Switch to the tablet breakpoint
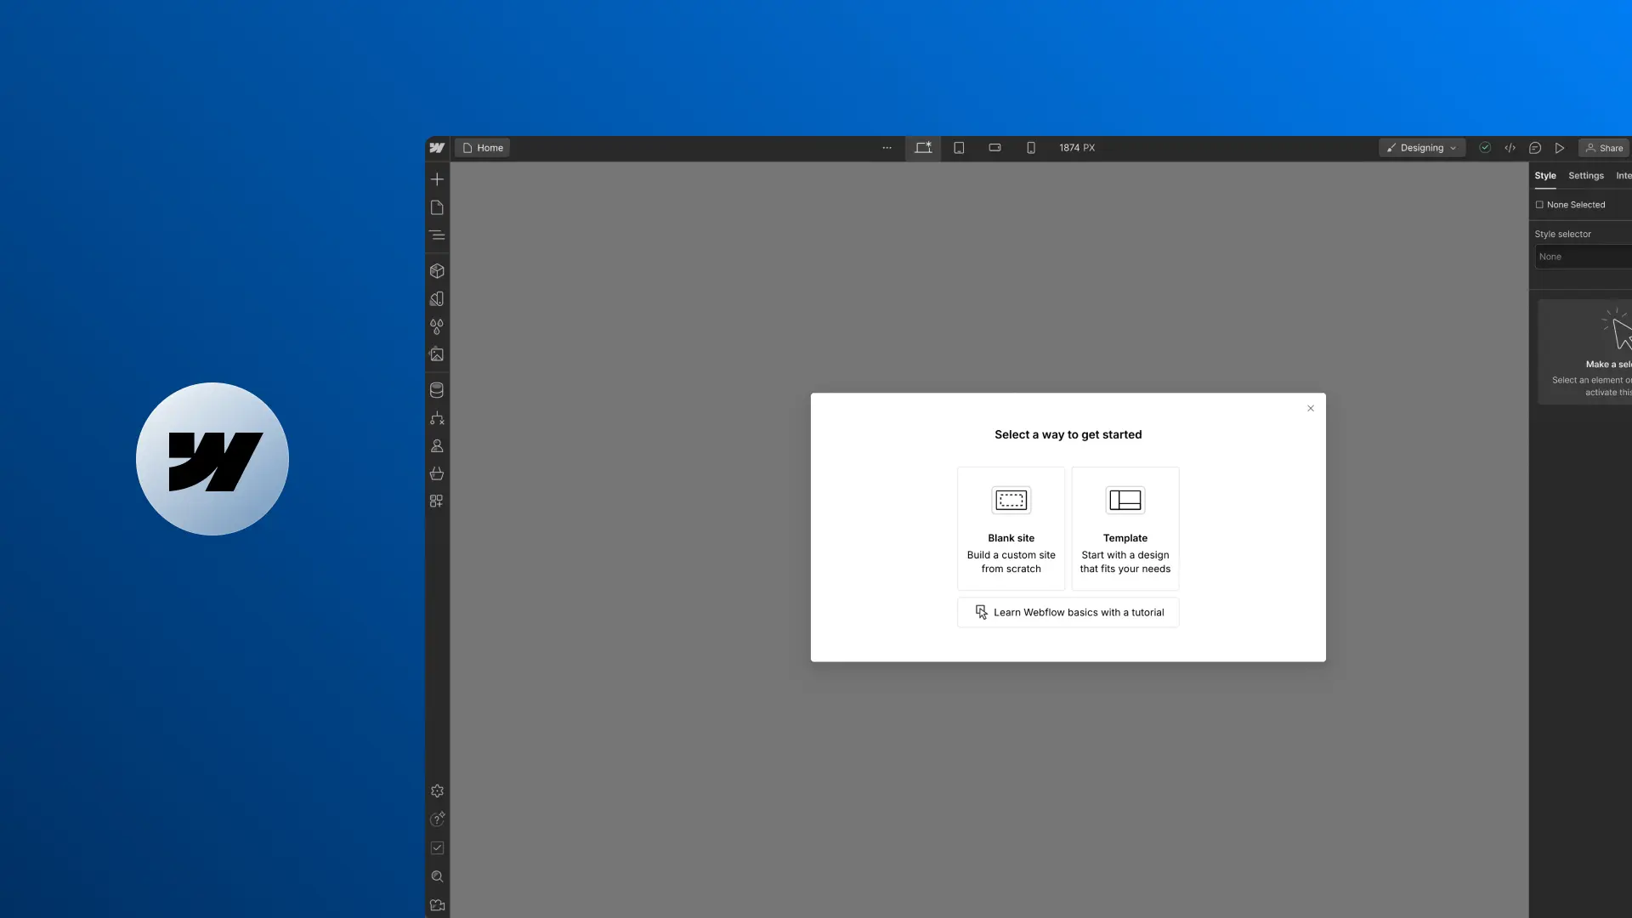Image resolution: width=1632 pixels, height=918 pixels. (x=959, y=148)
